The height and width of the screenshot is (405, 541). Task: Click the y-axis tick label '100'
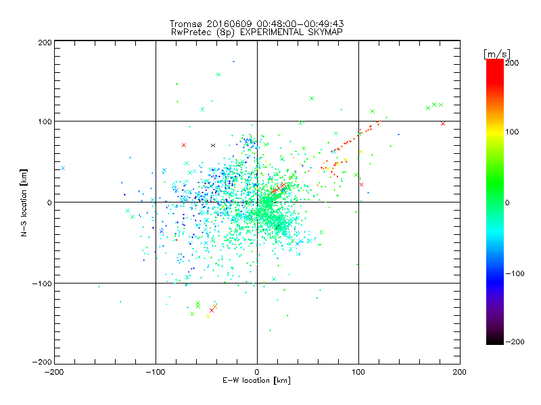45,122
